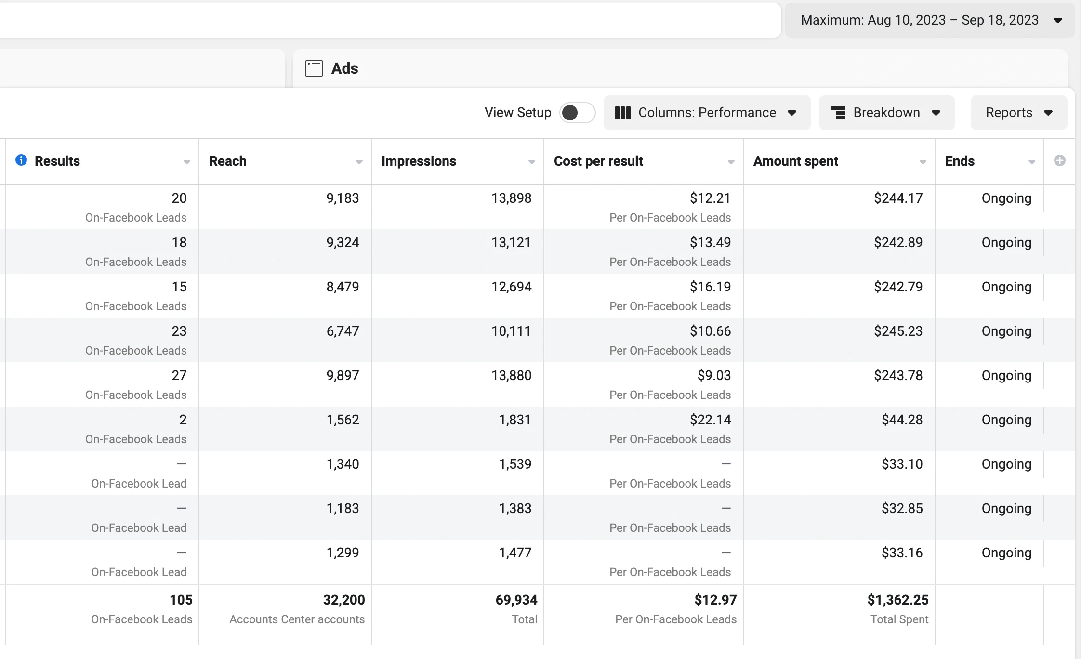Select total spent $1,362.25

tap(898, 600)
